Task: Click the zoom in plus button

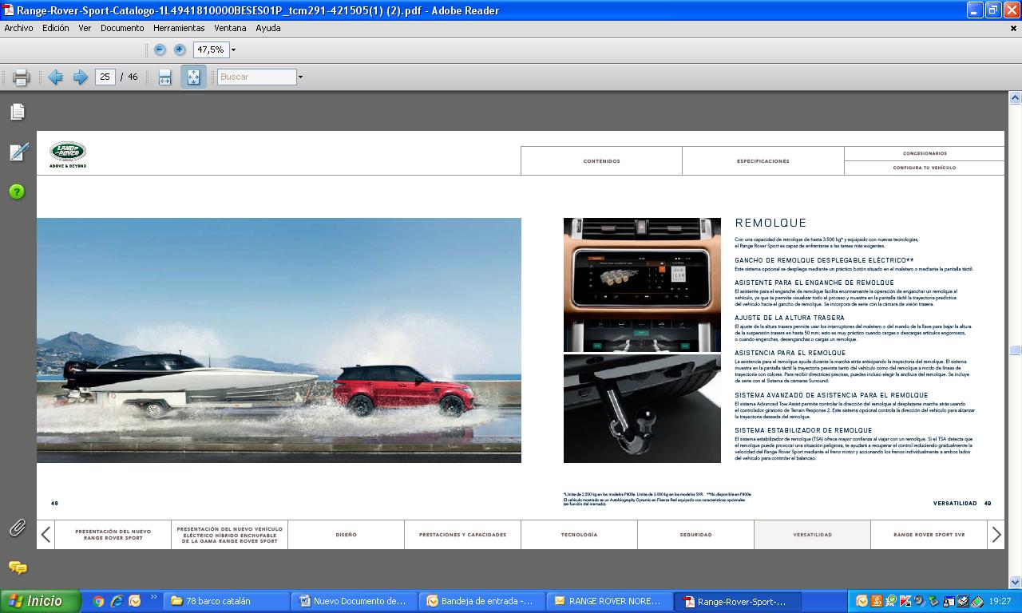Action: (x=180, y=49)
